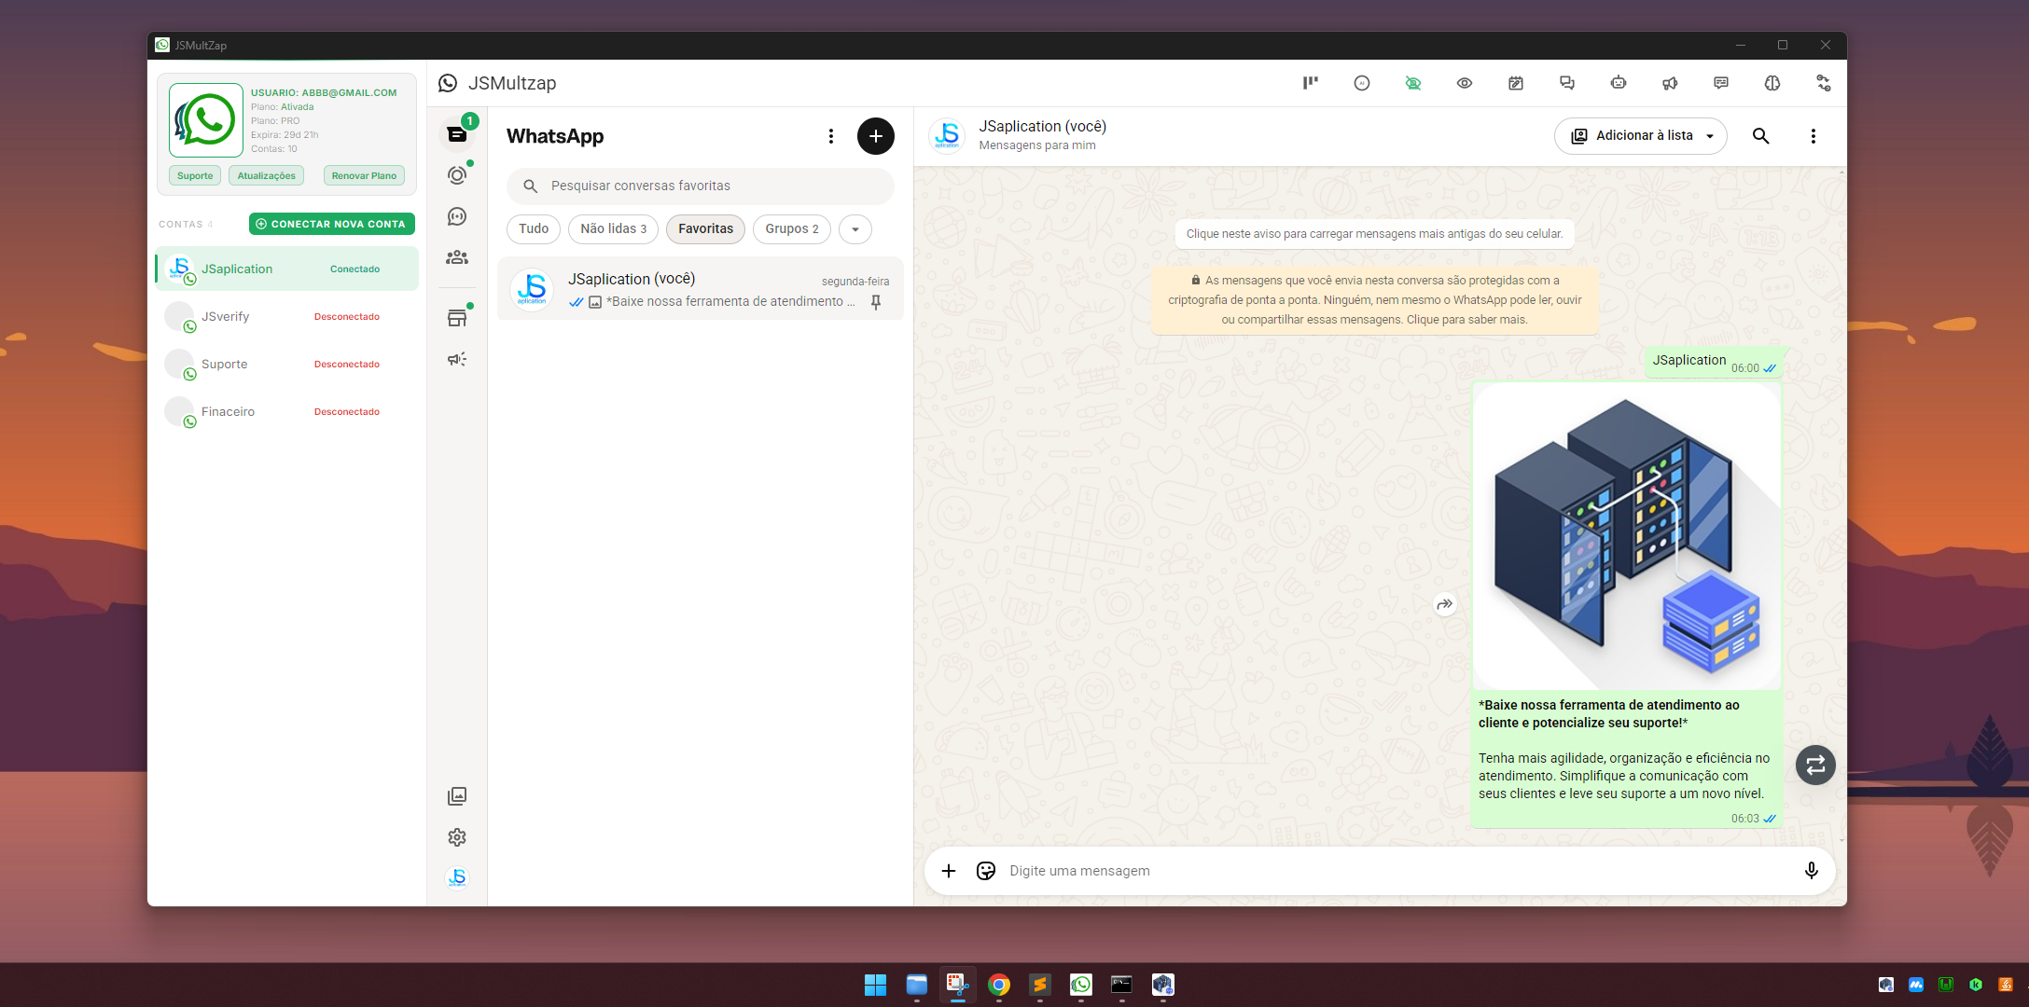Open the Communities people icon in sidebar

pyautogui.click(x=457, y=257)
